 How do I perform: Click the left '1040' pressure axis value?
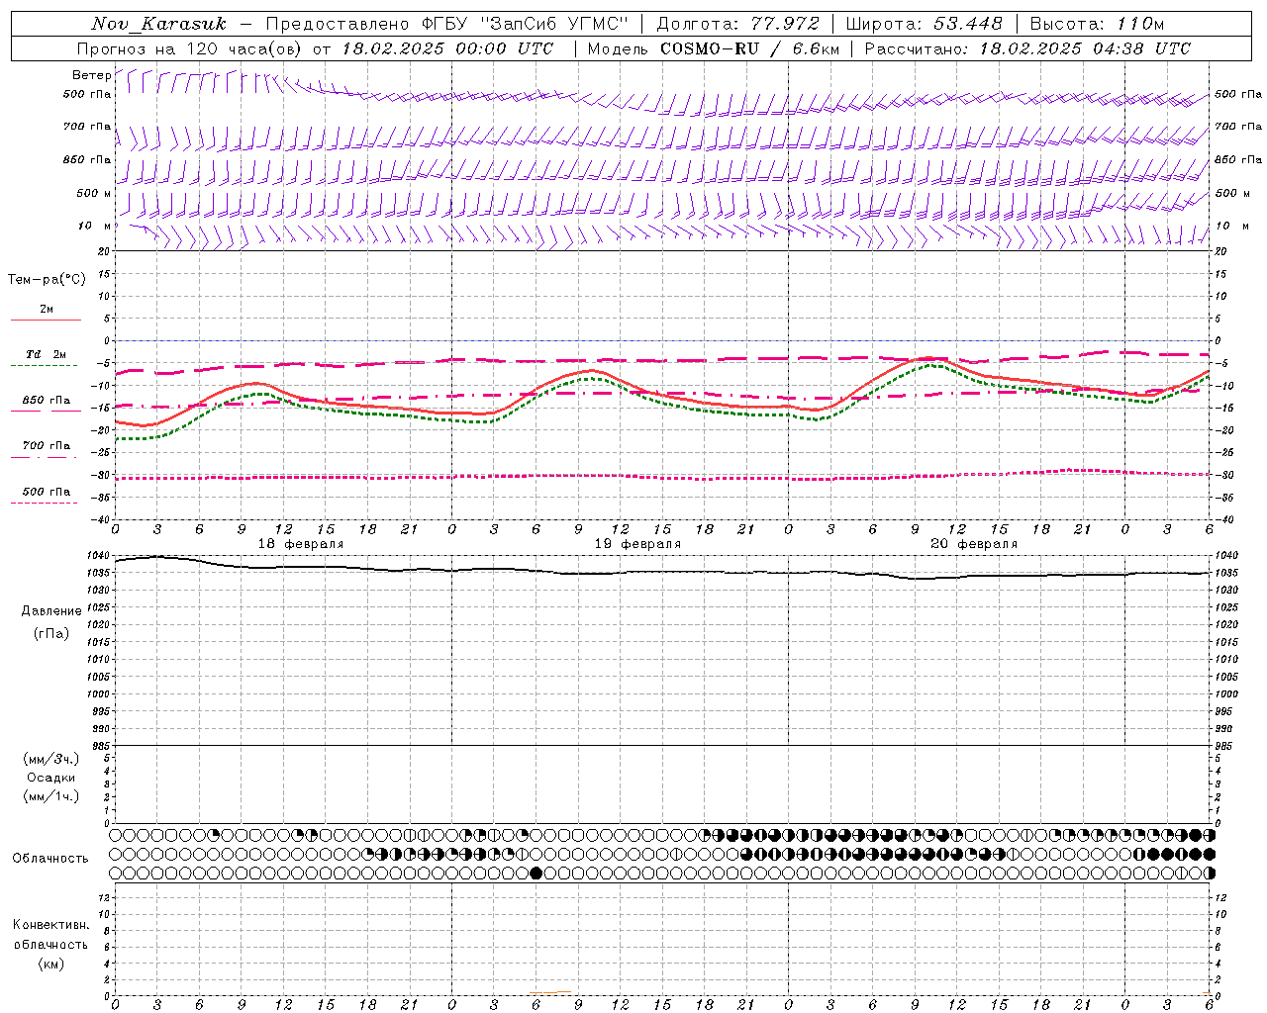[100, 556]
